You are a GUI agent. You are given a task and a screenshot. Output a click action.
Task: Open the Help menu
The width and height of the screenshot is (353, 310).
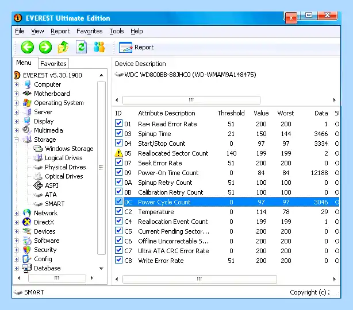[137, 31]
